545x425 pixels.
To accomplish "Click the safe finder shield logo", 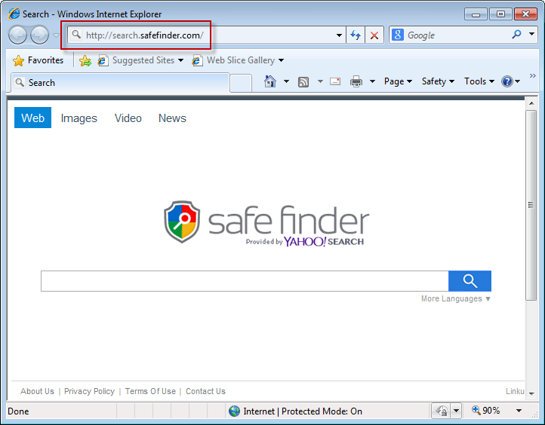I will (182, 222).
